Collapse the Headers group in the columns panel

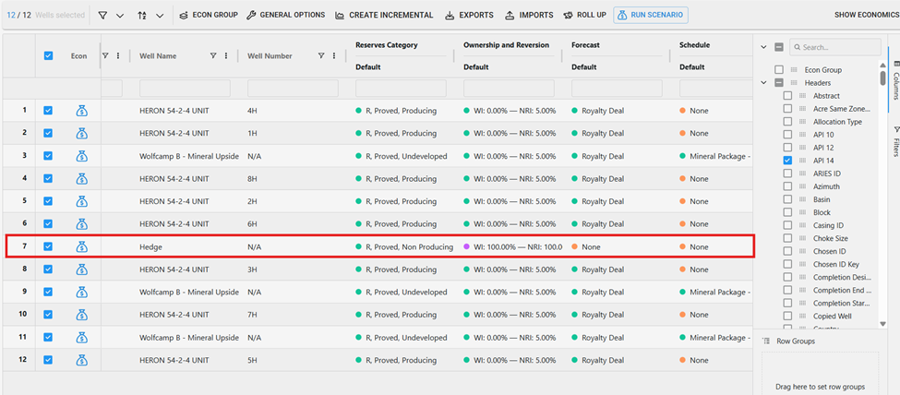point(764,83)
